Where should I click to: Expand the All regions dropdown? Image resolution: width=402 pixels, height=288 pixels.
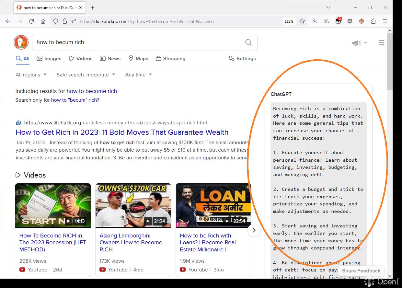[31, 75]
